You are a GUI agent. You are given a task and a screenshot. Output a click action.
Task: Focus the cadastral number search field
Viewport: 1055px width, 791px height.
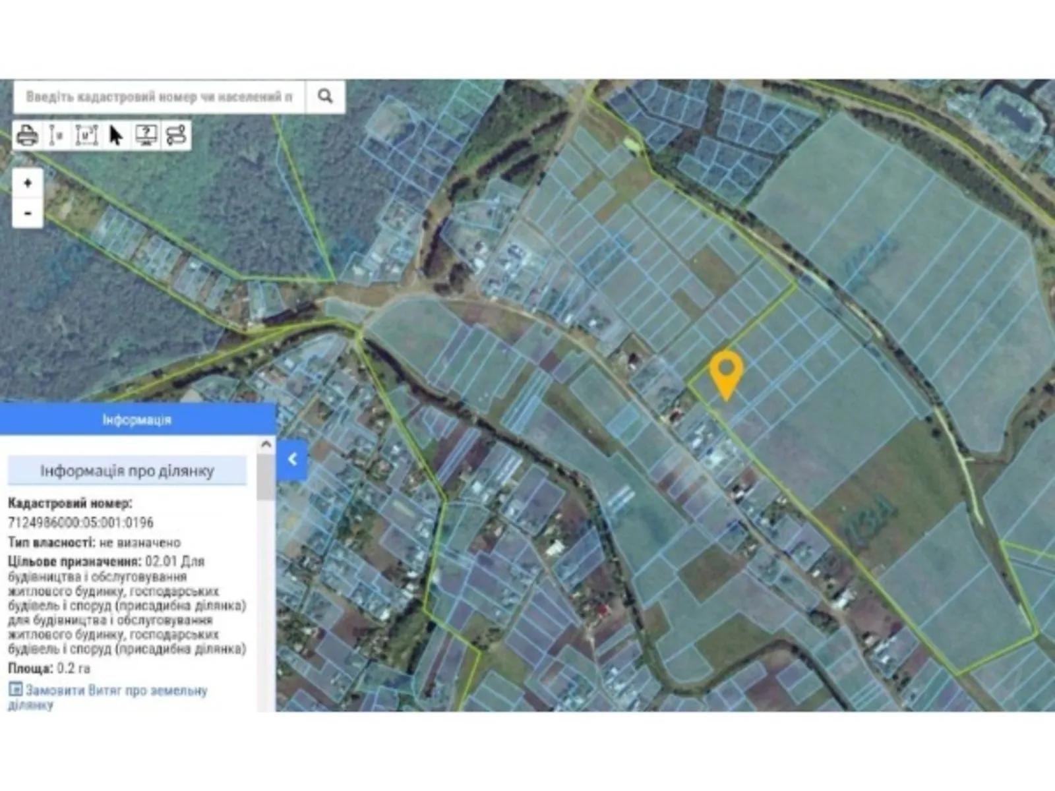pos(159,97)
